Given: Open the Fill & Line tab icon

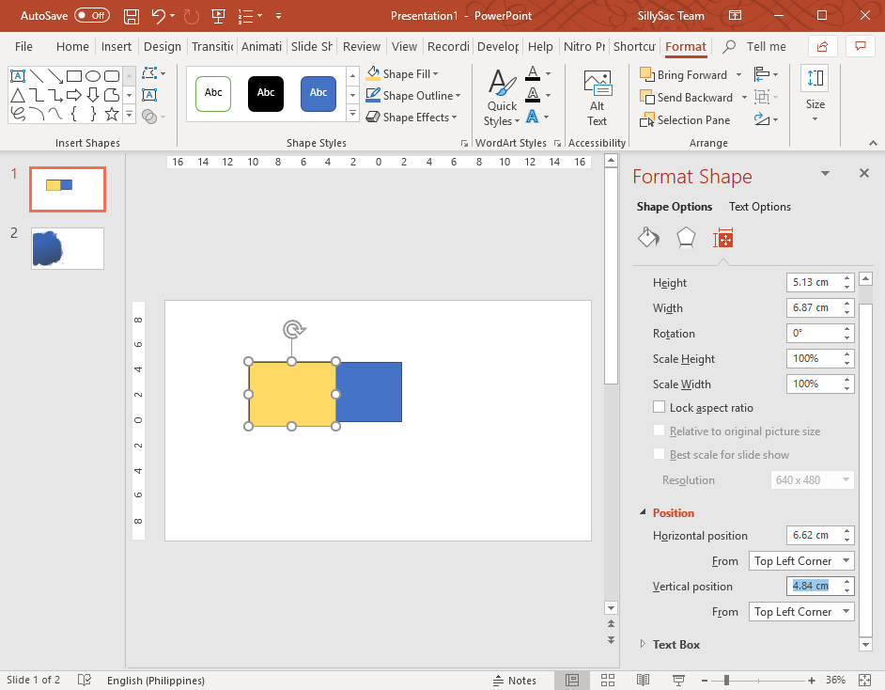Looking at the screenshot, I should pyautogui.click(x=648, y=238).
